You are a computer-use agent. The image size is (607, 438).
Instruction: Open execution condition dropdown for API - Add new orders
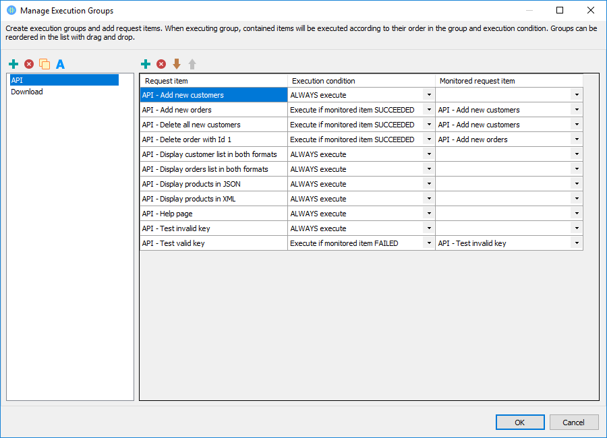coord(429,109)
